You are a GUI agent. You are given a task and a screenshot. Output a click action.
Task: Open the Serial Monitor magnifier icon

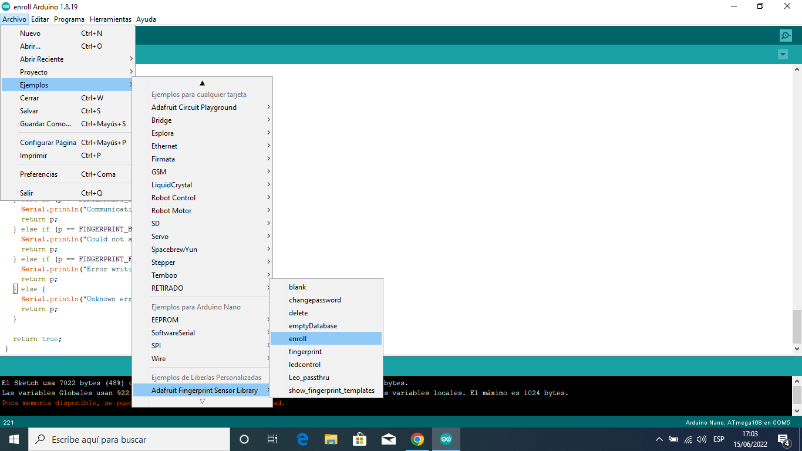pos(786,36)
